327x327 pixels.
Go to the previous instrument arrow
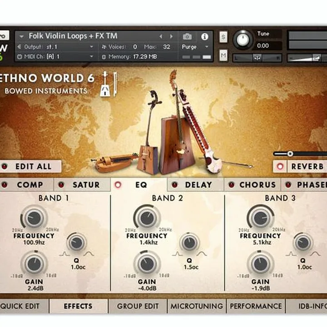tap(161, 37)
